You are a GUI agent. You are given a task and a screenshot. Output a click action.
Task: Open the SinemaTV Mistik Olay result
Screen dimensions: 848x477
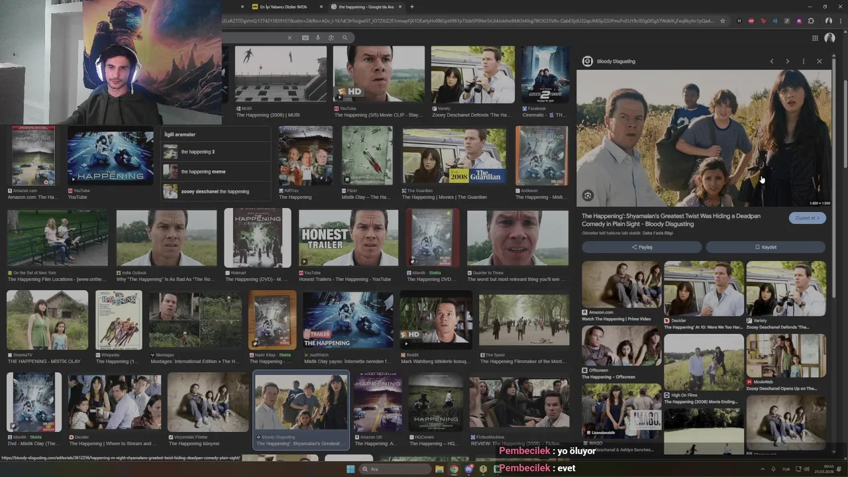(47, 320)
